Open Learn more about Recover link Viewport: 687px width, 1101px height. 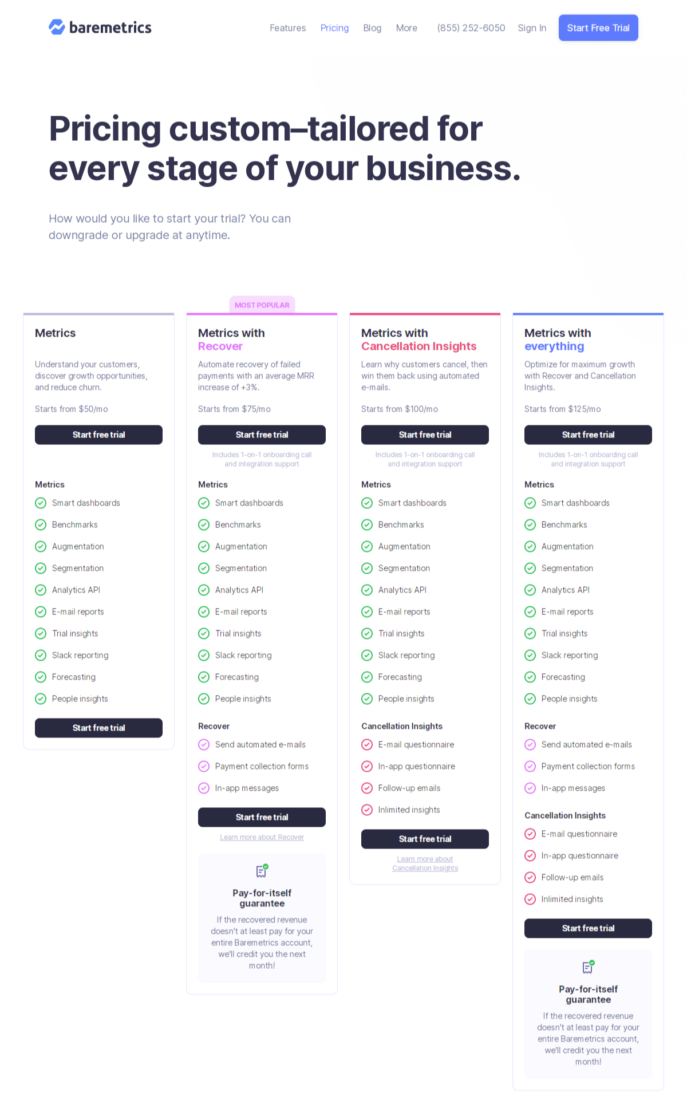(x=262, y=836)
